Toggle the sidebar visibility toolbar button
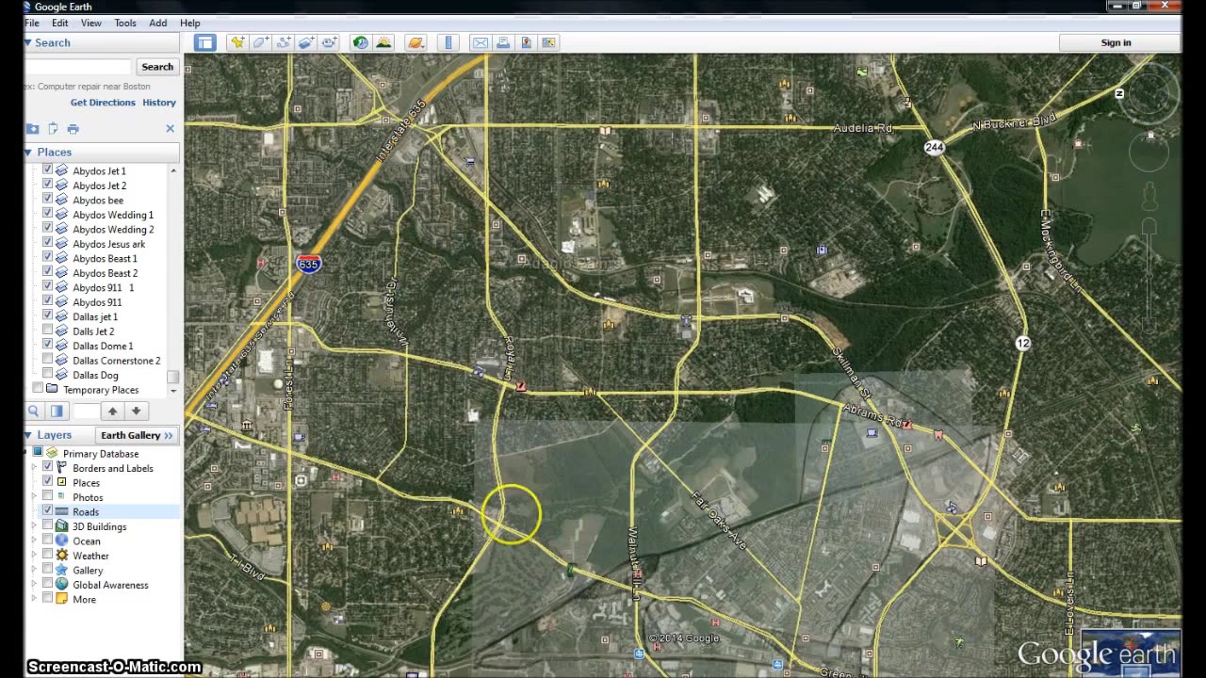The width and height of the screenshot is (1206, 678). coord(204,42)
